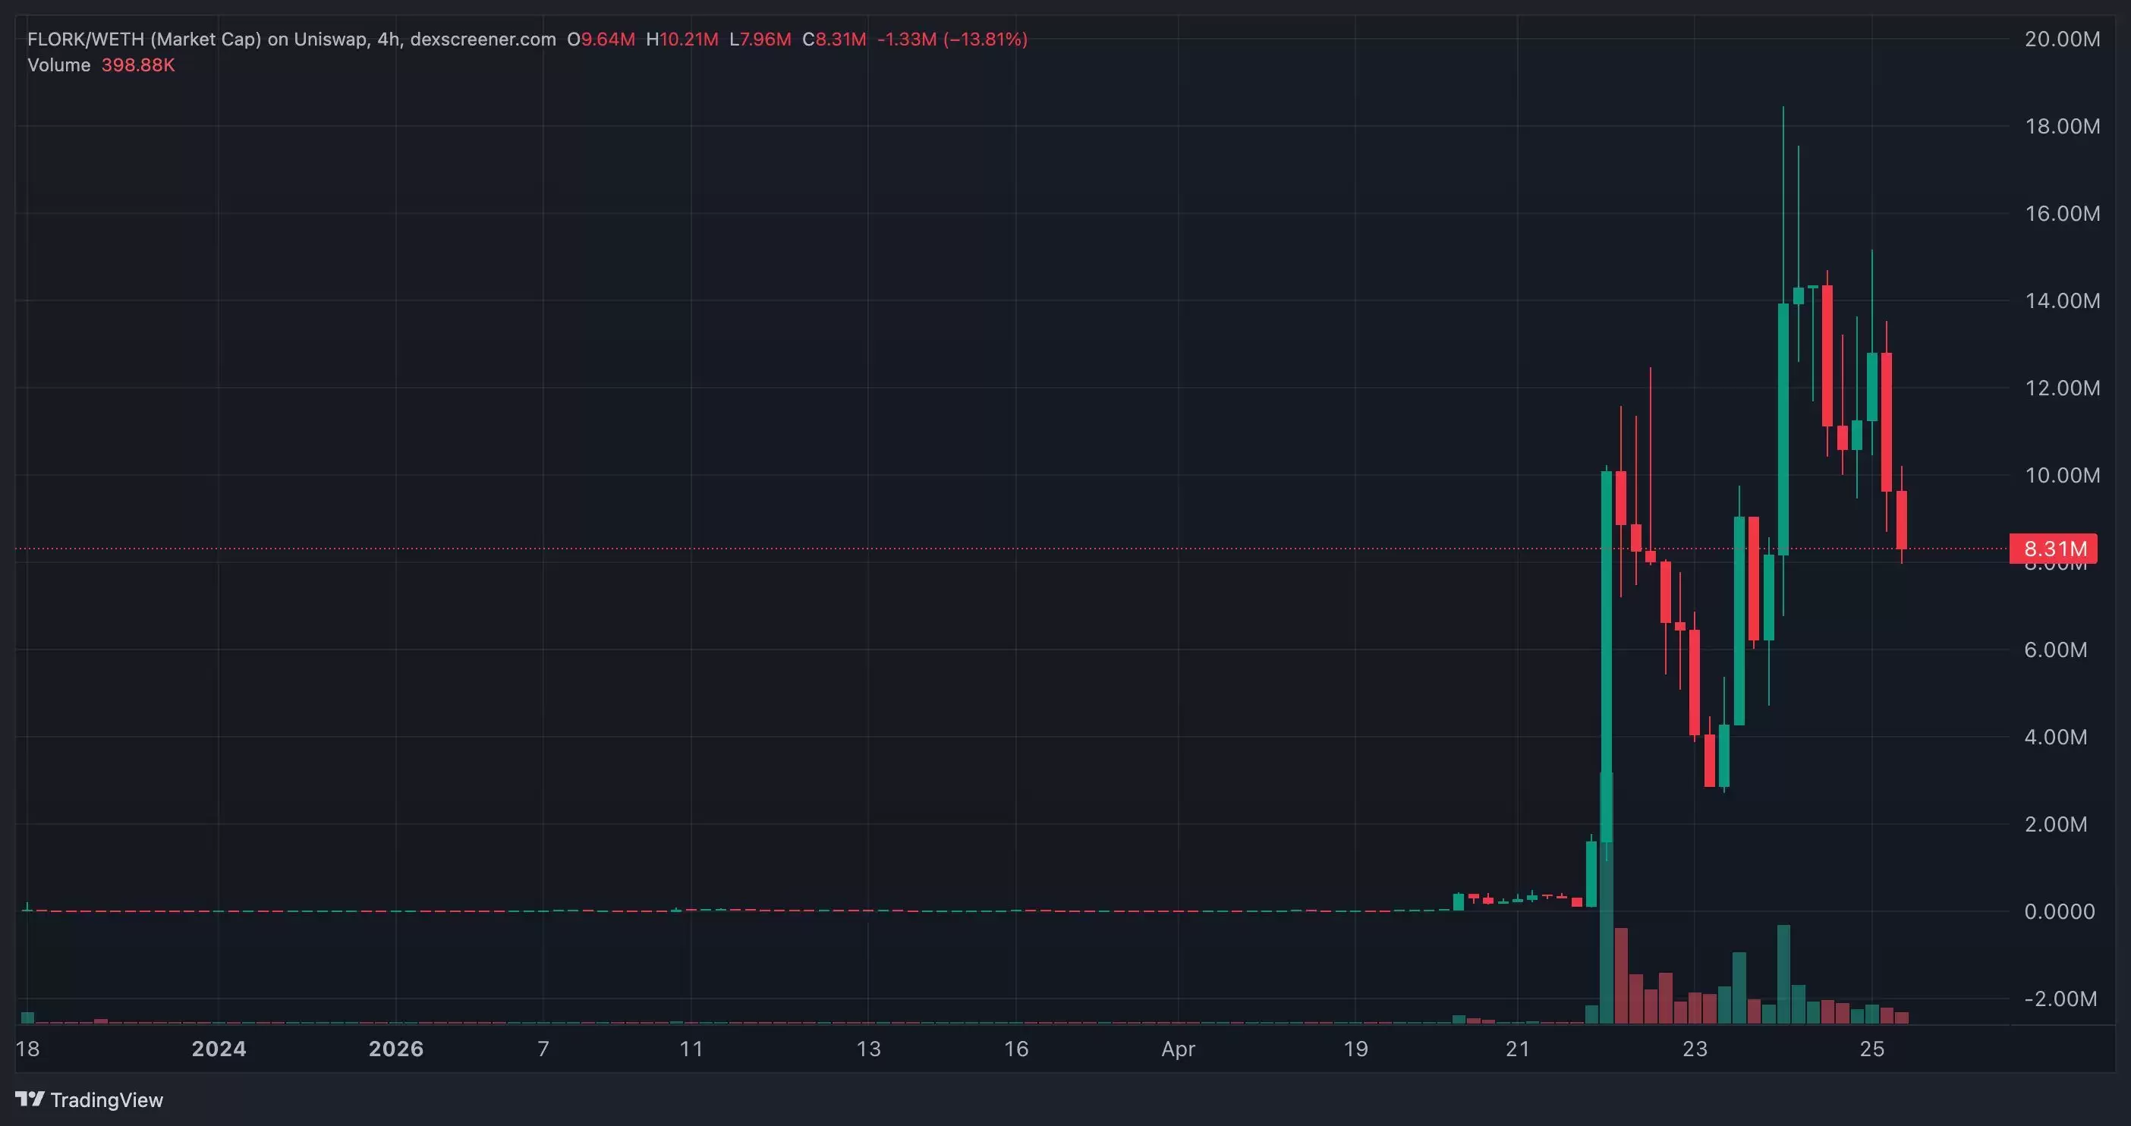Screen dimensions: 2131x1126
Task: Click the 18.00M price axis label
Action: [2061, 126]
